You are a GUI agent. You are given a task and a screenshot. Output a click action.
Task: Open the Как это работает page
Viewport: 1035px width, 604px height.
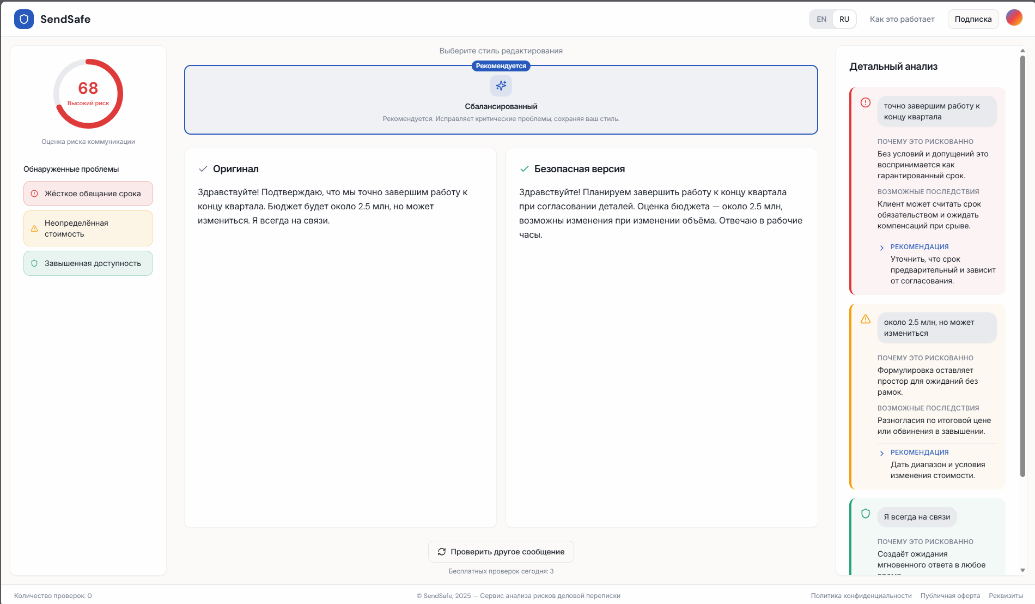[902, 19]
